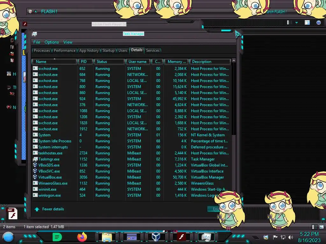Sort by the PID column header

click(x=85, y=62)
